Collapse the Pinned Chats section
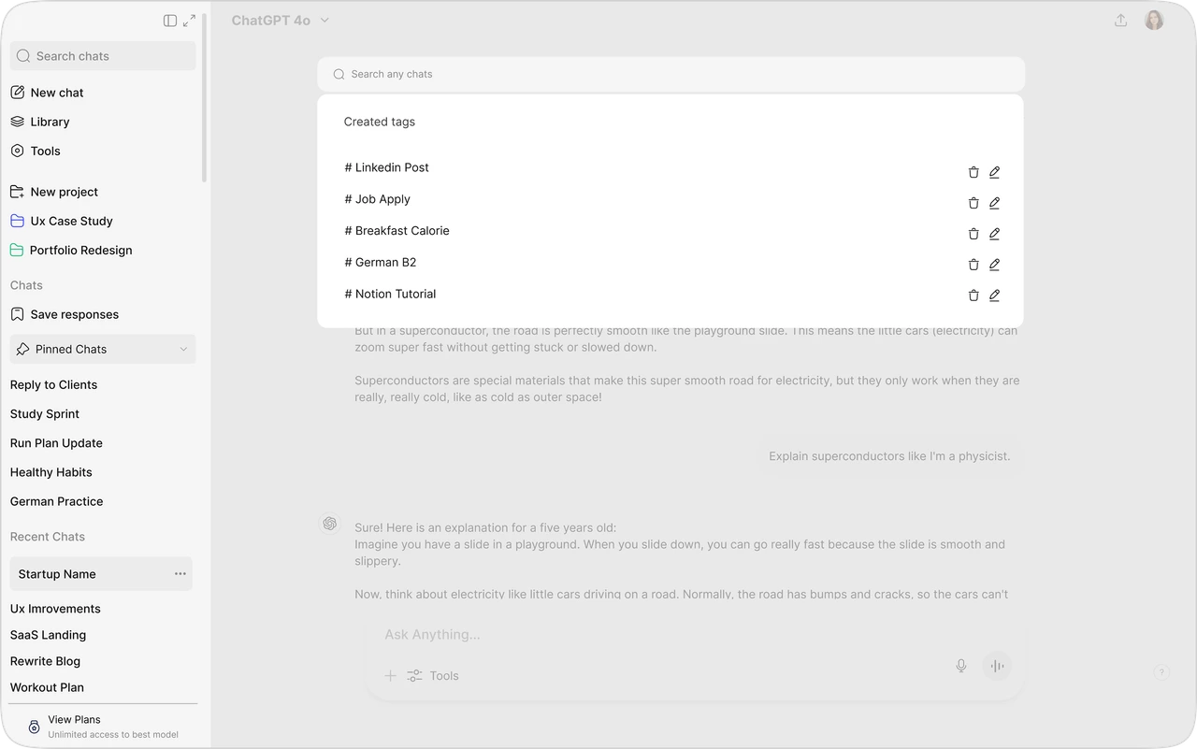This screenshot has width=1197, height=749. [183, 349]
